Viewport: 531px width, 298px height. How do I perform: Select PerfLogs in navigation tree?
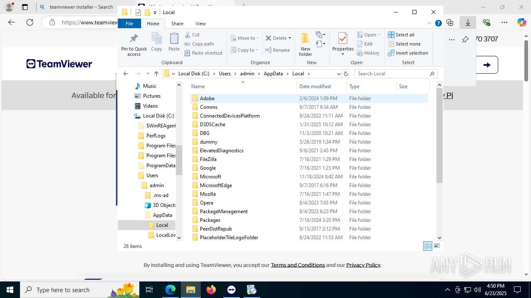click(156, 136)
